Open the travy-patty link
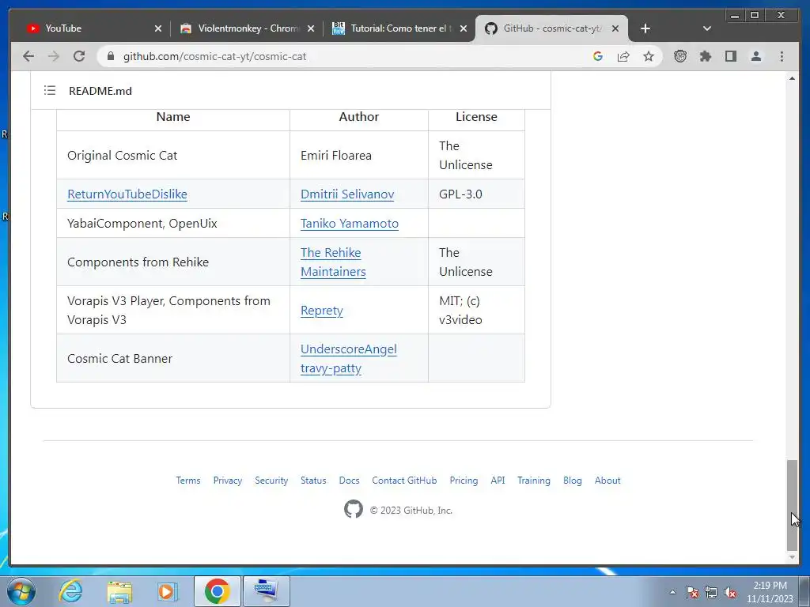Image resolution: width=810 pixels, height=607 pixels. pyautogui.click(x=331, y=368)
